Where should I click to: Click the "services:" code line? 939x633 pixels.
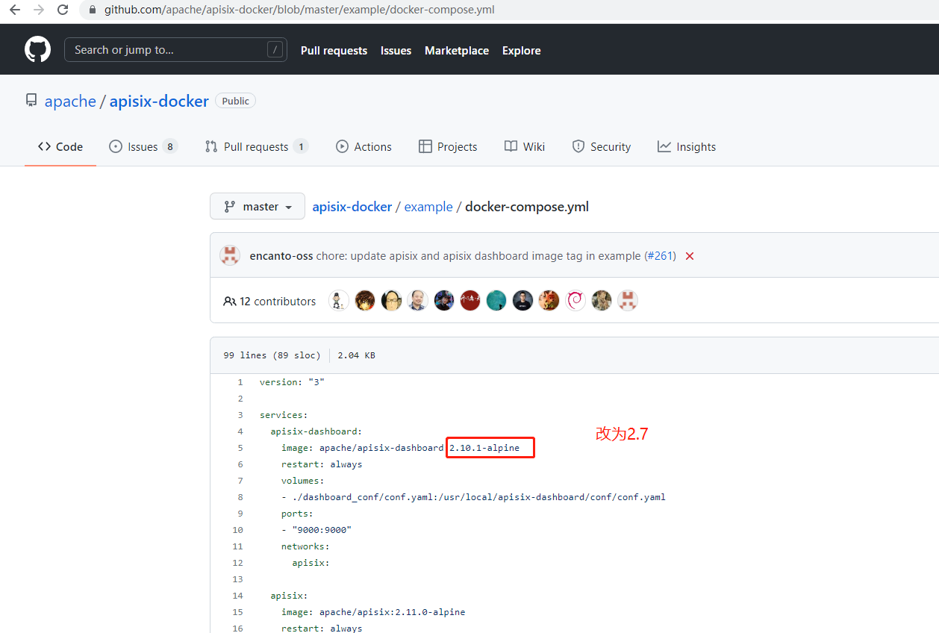(x=284, y=415)
